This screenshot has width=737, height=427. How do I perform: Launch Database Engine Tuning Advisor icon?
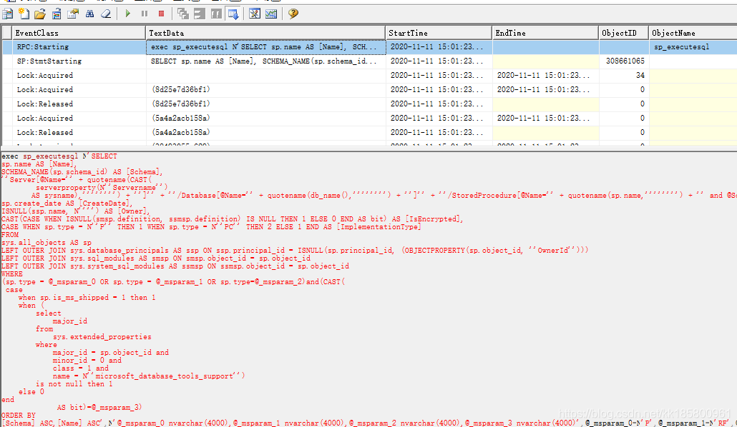coord(255,14)
